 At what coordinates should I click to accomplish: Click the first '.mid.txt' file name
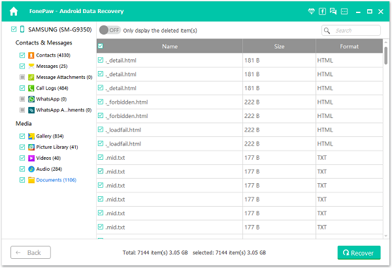point(115,158)
